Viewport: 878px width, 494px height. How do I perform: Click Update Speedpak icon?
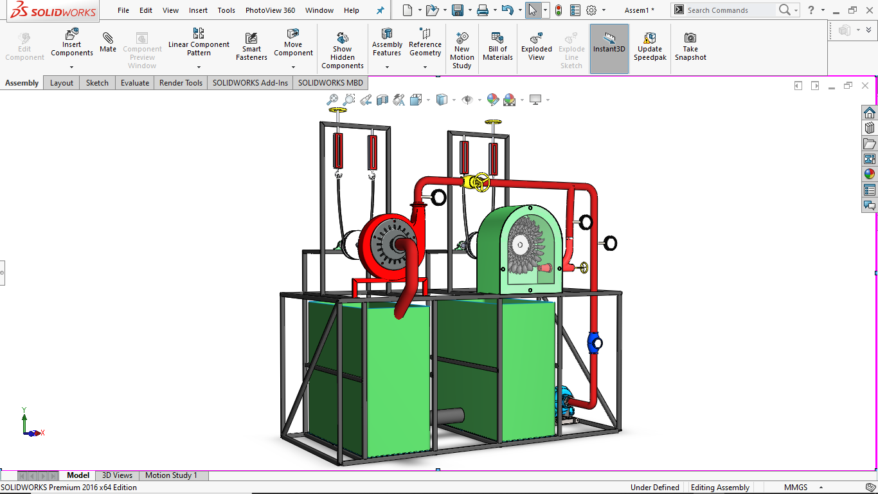650,47
